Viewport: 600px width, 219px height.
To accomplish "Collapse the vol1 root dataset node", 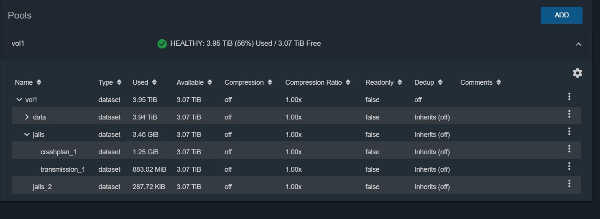I will coord(19,99).
